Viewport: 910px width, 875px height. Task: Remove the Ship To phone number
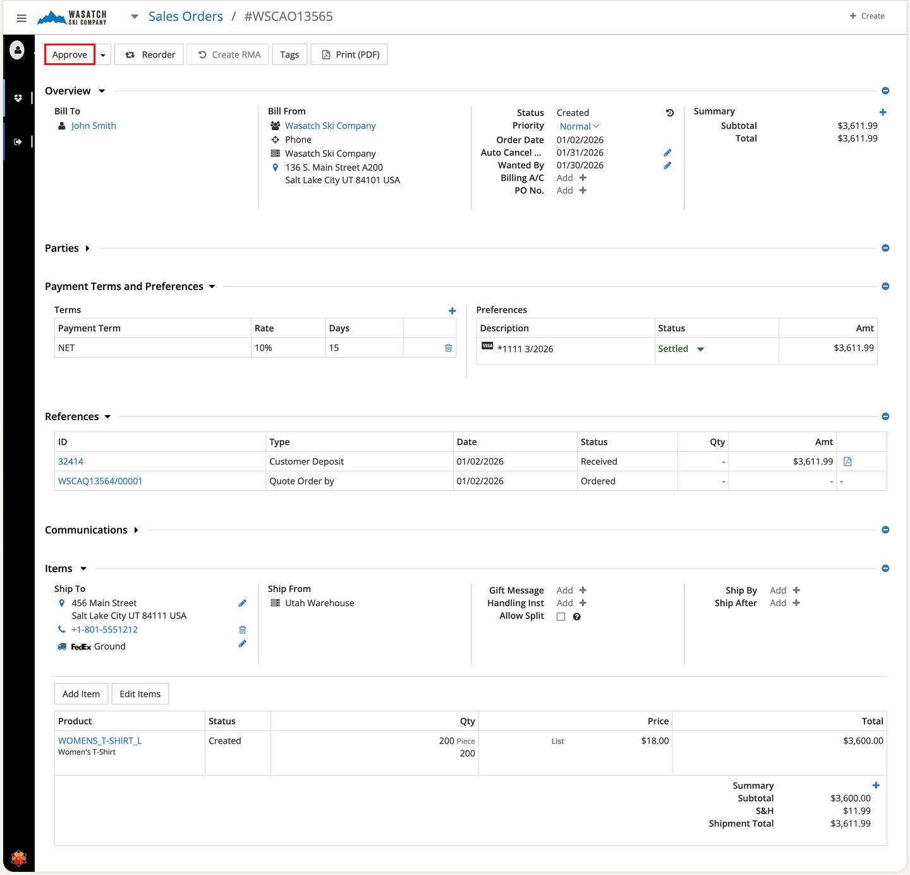[242, 630]
